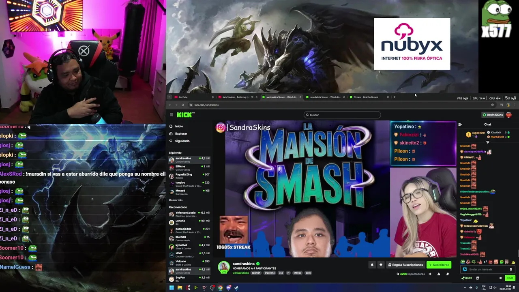519x292 pixels.
Task: Open recommended channel kyootbot
Action: (x=189, y=246)
